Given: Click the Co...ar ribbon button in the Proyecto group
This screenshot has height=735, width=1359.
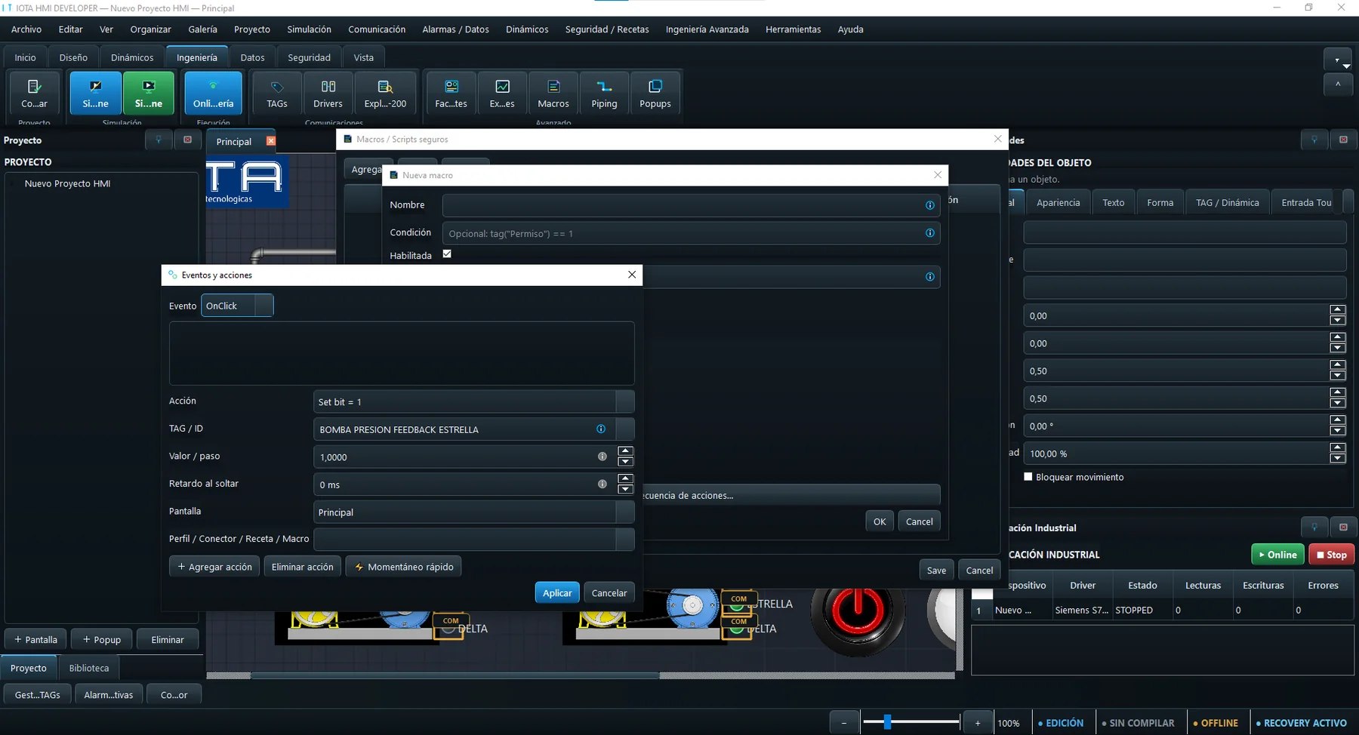Looking at the screenshot, I should click(34, 93).
